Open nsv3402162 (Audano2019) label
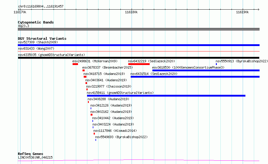 [111, 112]
